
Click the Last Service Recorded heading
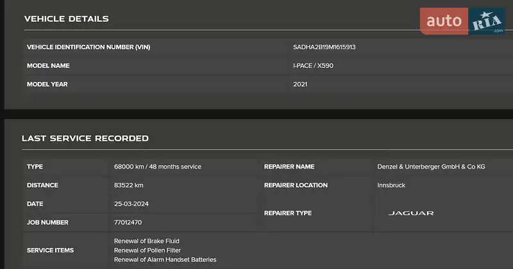(85, 138)
